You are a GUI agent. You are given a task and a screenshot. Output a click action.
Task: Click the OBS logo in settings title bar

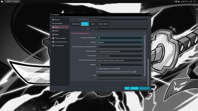point(51,14)
